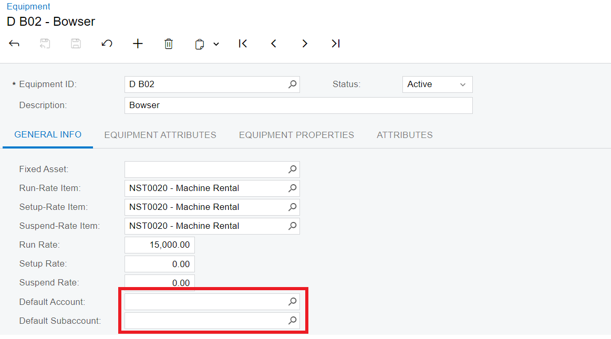Viewport: 611px width, 339px height.
Task: Add a new record with plus icon
Action: click(138, 44)
